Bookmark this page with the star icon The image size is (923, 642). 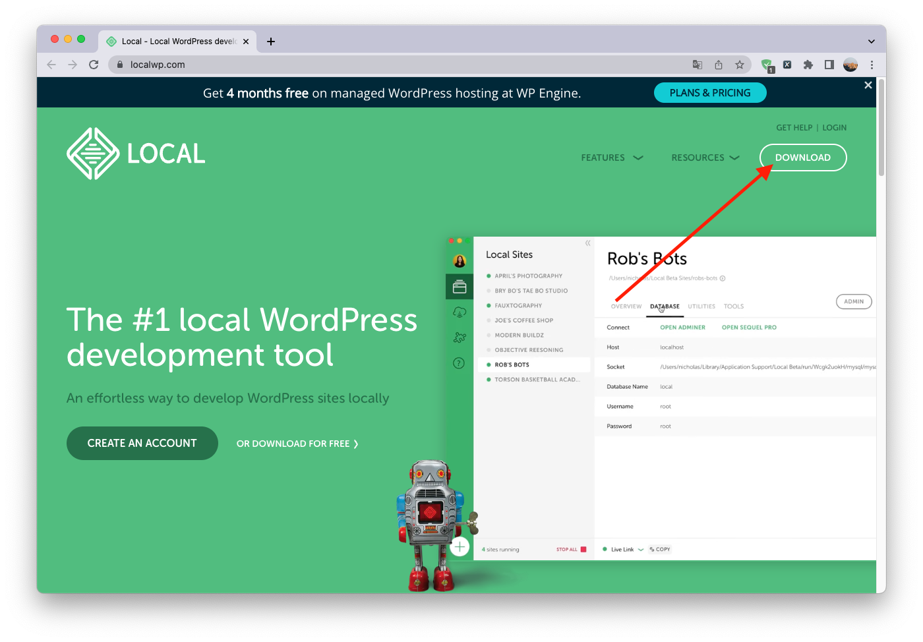(740, 65)
